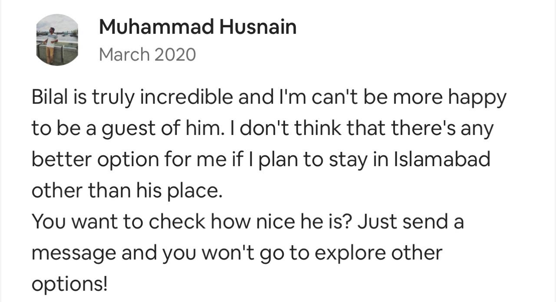The image size is (556, 302).
Task: Click the word 'message' in the review
Action: tap(74, 254)
